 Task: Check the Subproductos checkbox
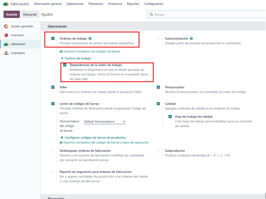click(158, 151)
